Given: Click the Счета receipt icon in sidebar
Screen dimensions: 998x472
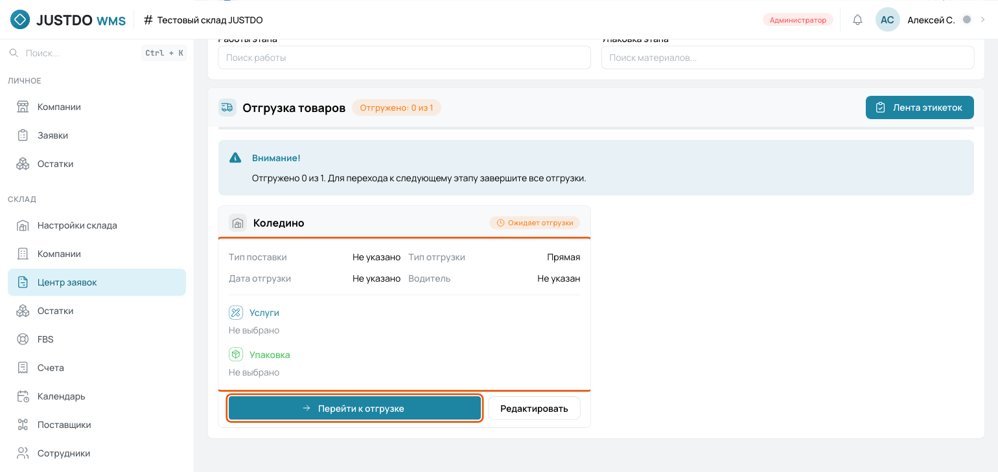Looking at the screenshot, I should pos(23,368).
